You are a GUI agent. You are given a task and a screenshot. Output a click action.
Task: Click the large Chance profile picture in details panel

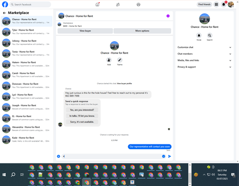coord(205,19)
